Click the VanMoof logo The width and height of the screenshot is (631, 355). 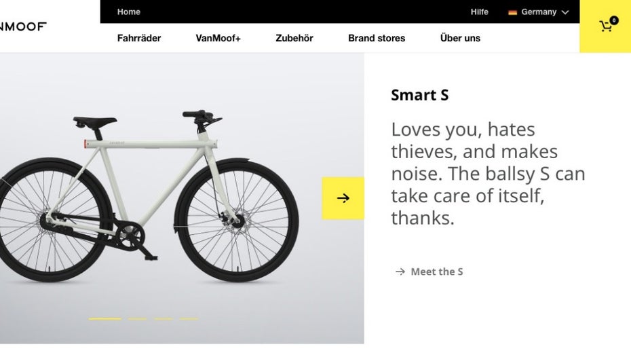[23, 26]
